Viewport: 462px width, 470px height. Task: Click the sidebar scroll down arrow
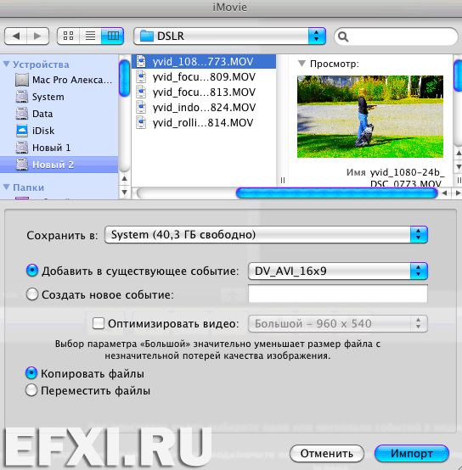click(x=125, y=192)
